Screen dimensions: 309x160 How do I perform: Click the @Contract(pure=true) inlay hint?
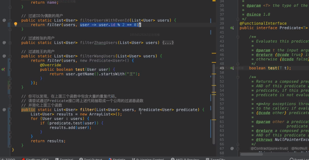click(269, 148)
